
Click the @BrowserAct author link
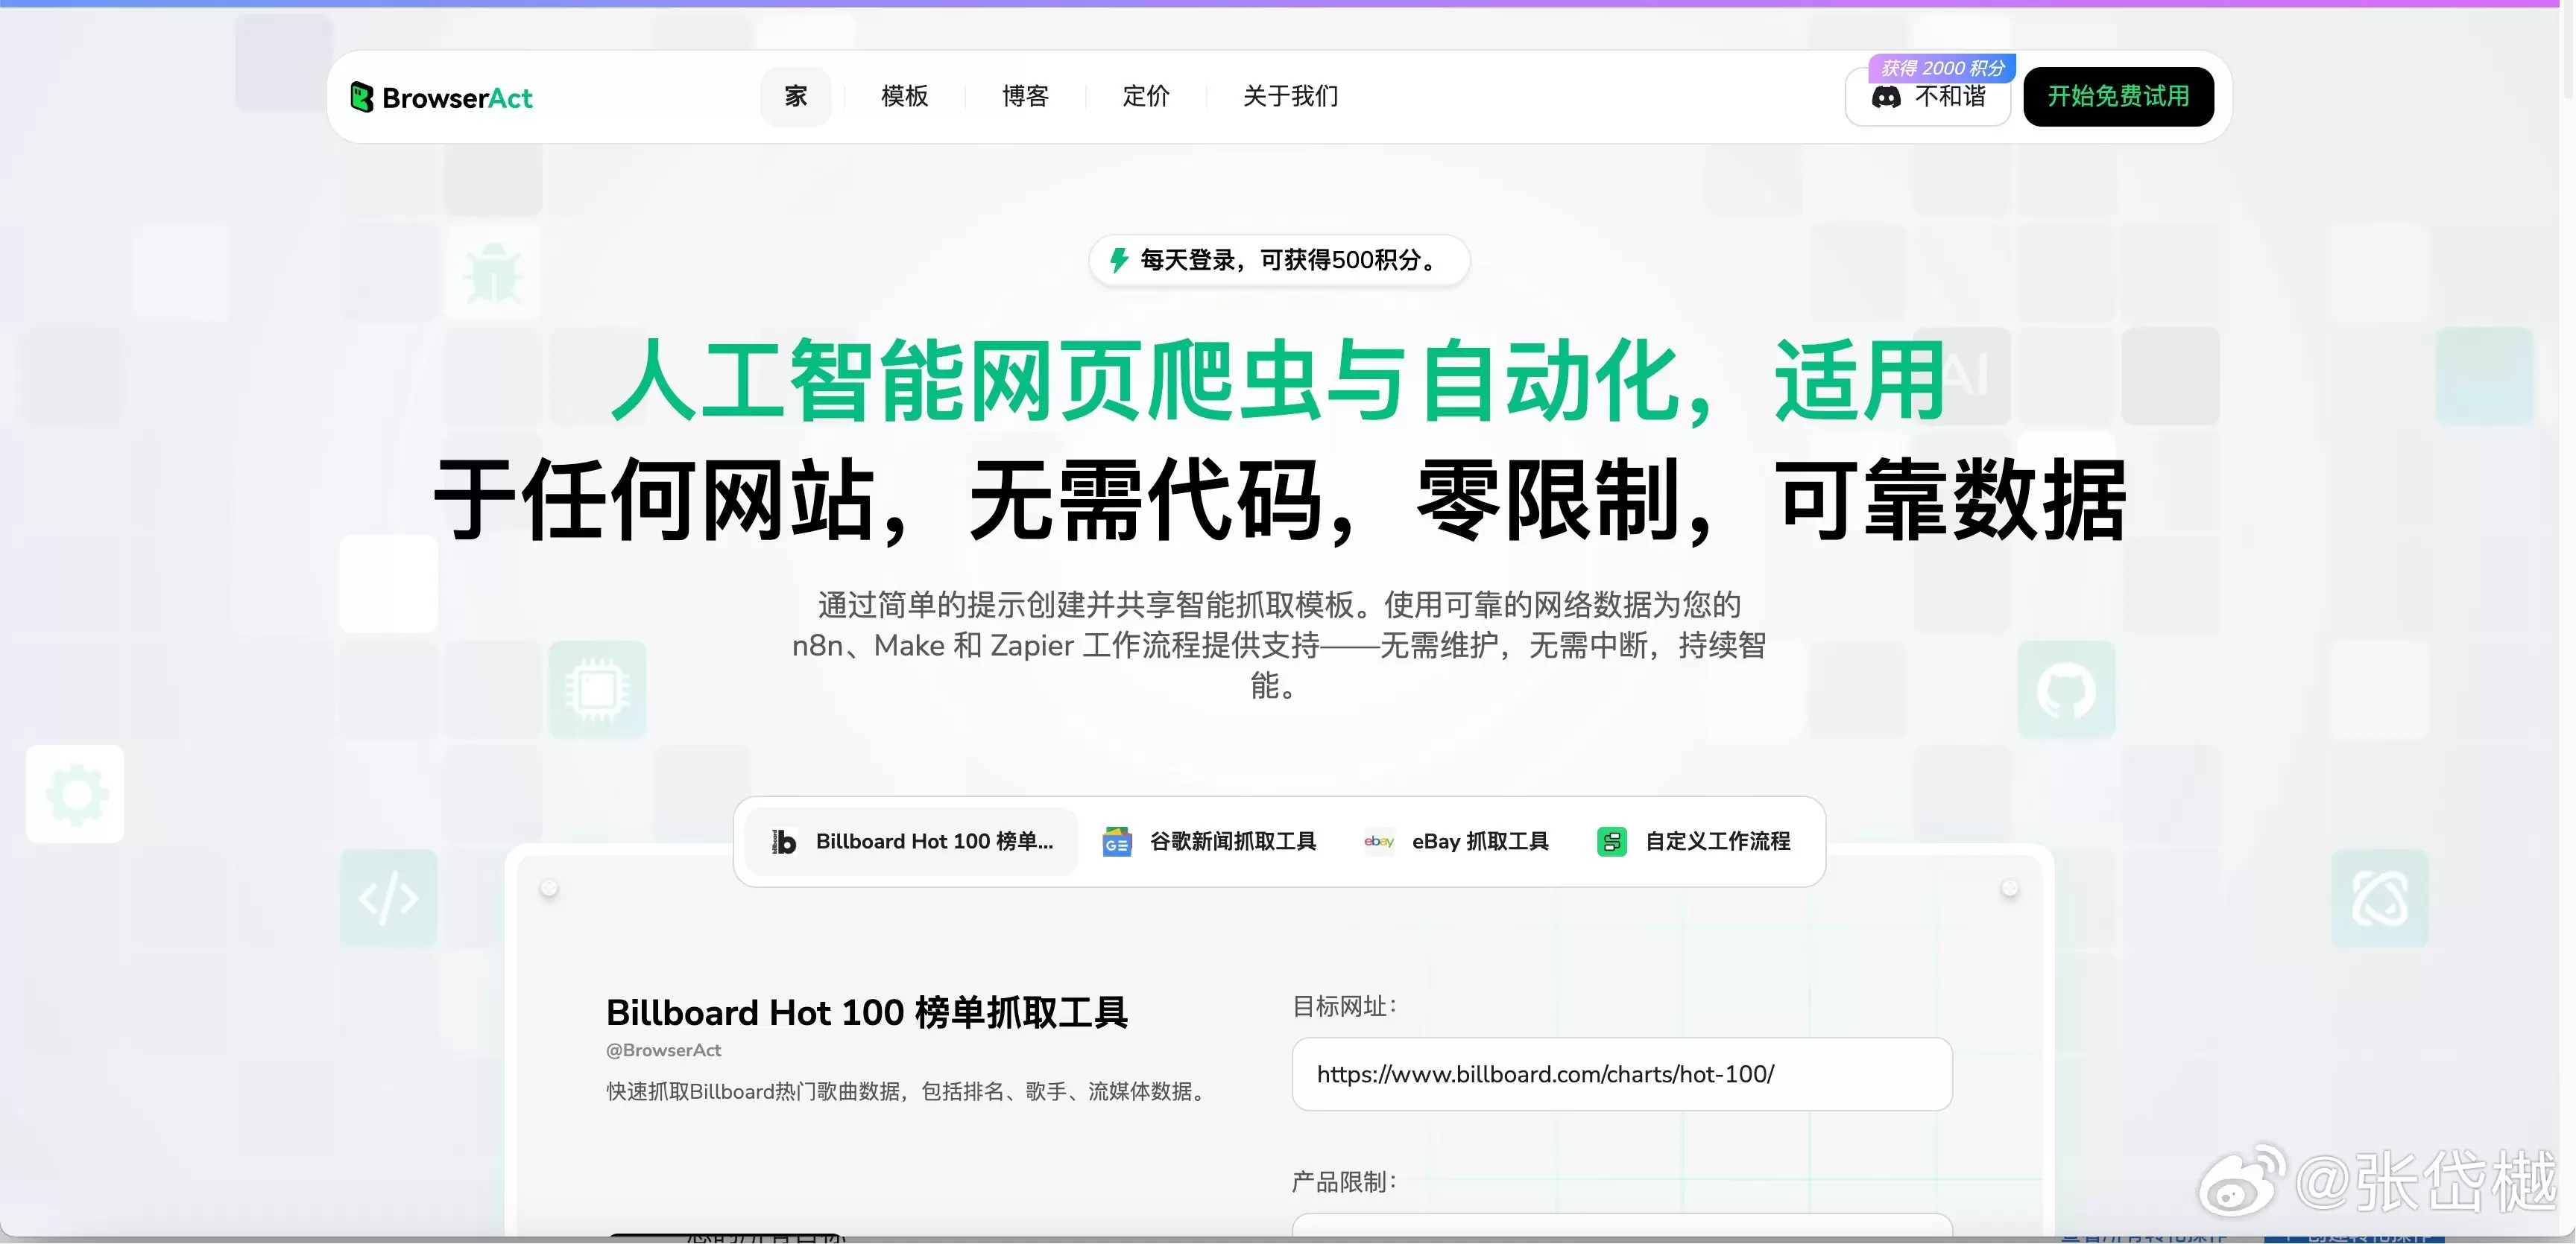point(663,1050)
